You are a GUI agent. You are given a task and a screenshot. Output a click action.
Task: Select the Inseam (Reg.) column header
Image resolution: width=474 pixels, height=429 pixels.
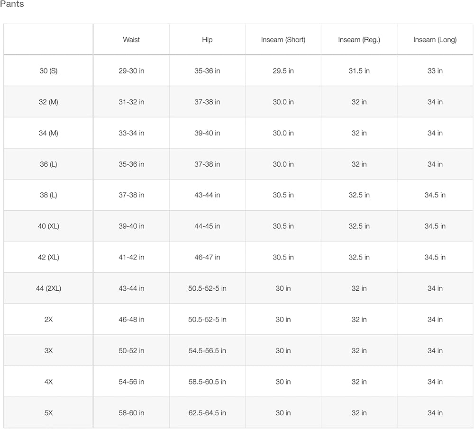tap(359, 40)
